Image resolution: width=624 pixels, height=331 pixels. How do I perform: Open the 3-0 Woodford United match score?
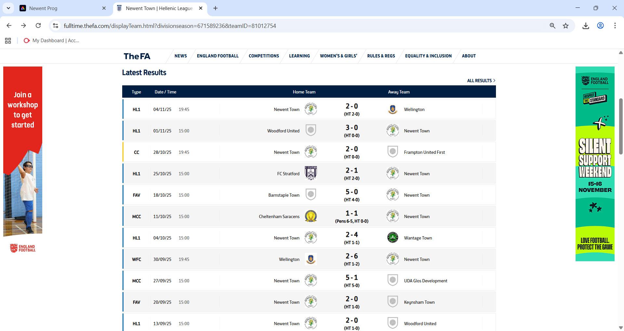[352, 128]
